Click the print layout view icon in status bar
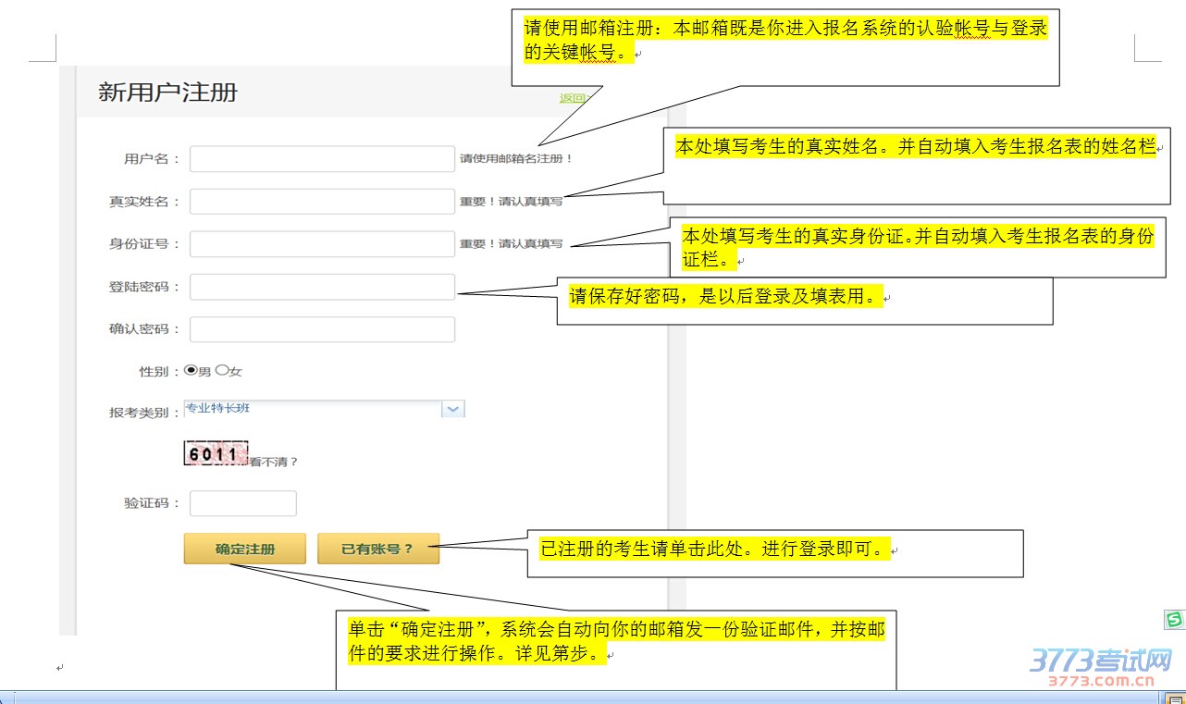This screenshot has height=704, width=1186. (x=1173, y=697)
